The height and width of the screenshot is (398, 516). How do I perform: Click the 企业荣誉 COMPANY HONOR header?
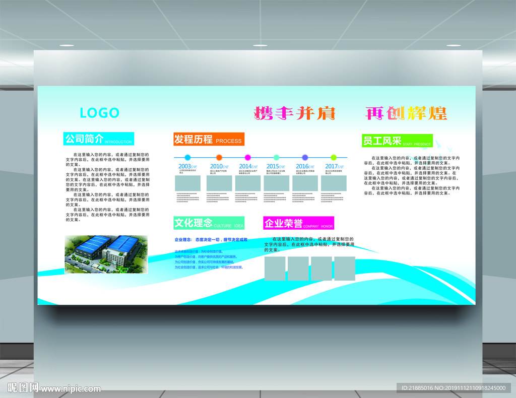coord(299,223)
